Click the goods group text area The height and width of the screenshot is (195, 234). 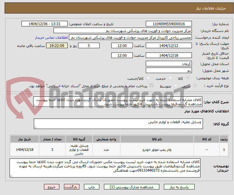click(x=118, y=124)
